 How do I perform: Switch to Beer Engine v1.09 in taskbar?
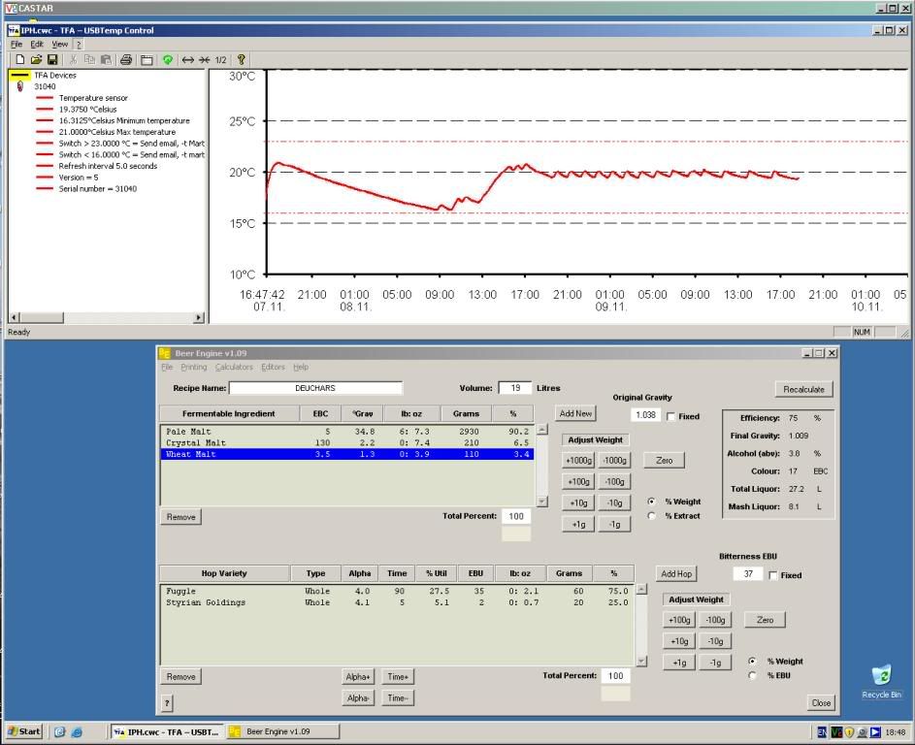tap(283, 731)
